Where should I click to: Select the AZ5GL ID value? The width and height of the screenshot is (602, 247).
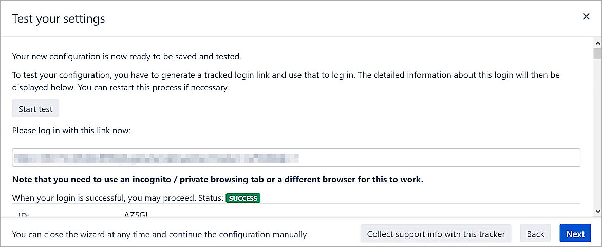click(x=136, y=215)
